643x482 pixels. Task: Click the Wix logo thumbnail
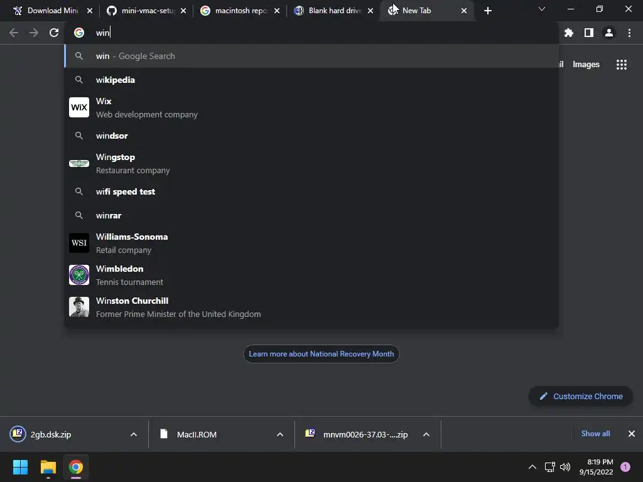(x=79, y=107)
